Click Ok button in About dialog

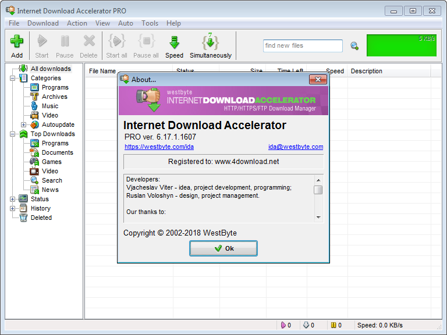pos(223,248)
